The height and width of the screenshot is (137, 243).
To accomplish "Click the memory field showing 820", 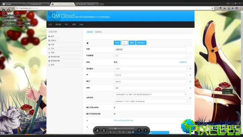I will click(x=150, y=88).
